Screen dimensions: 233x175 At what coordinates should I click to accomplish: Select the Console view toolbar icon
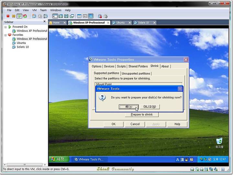point(91,16)
